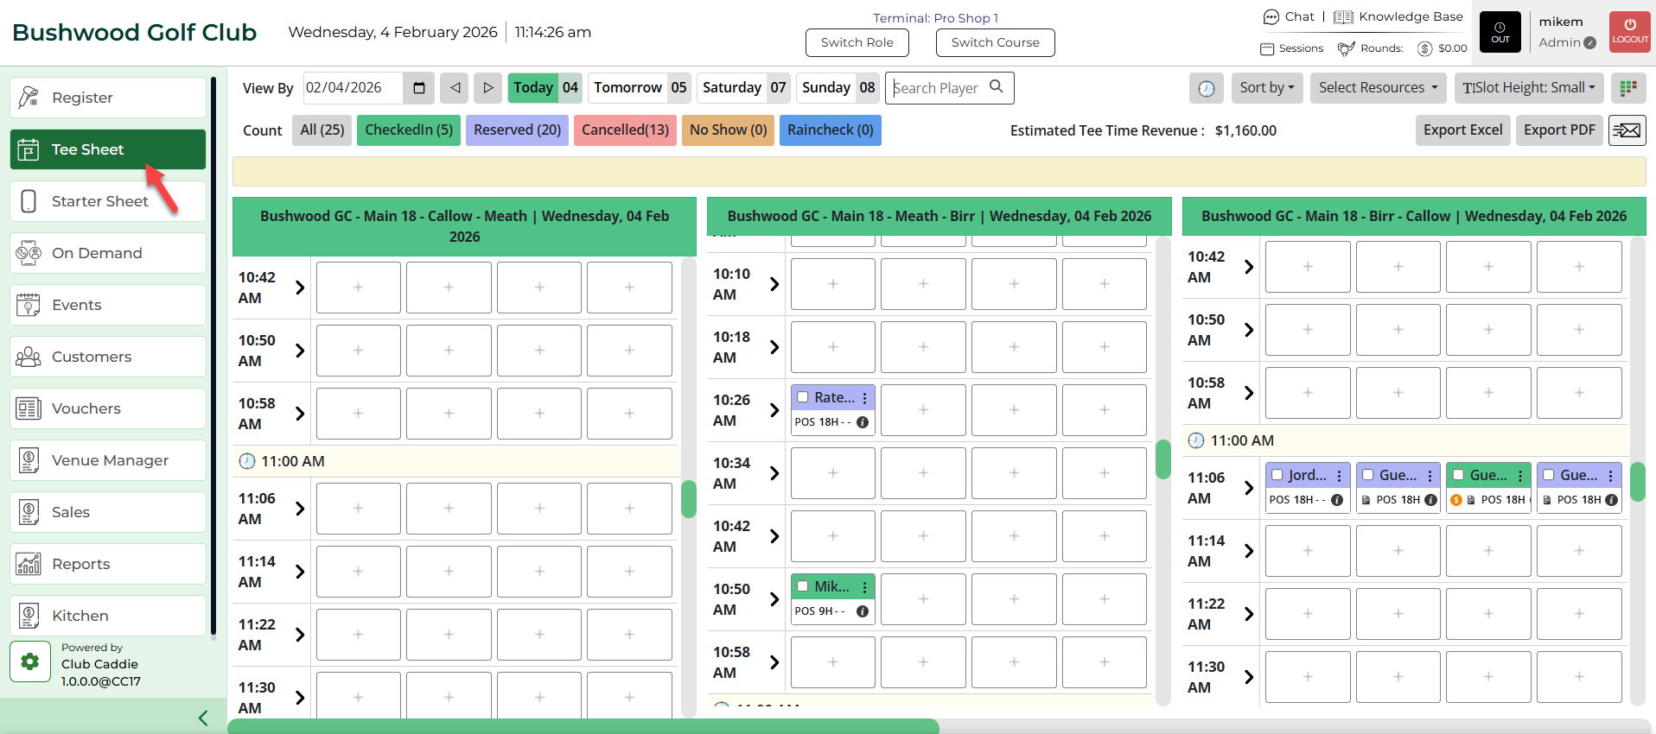
Task: Click the settings gear icon
Action: coord(30,662)
